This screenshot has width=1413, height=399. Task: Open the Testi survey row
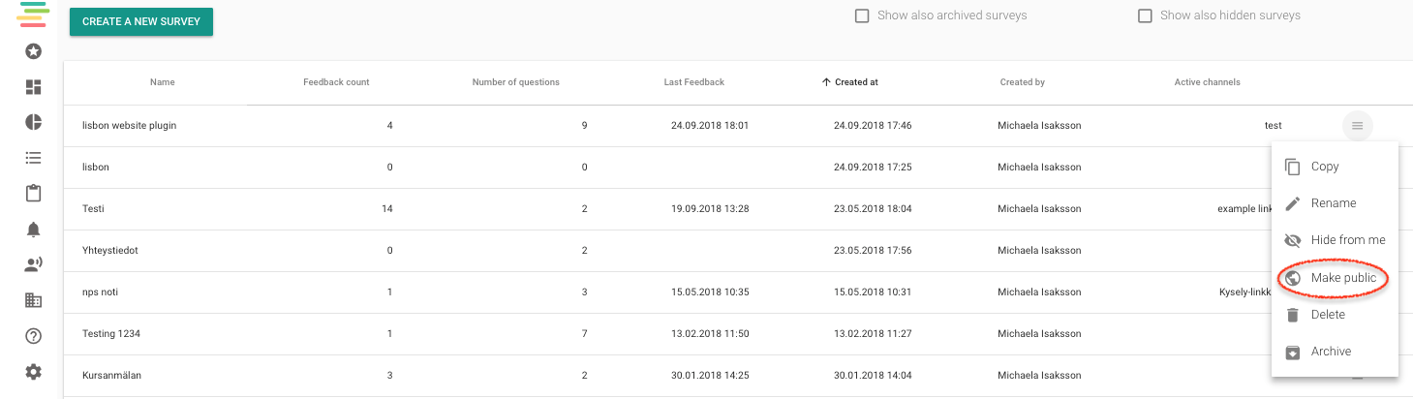[93, 208]
